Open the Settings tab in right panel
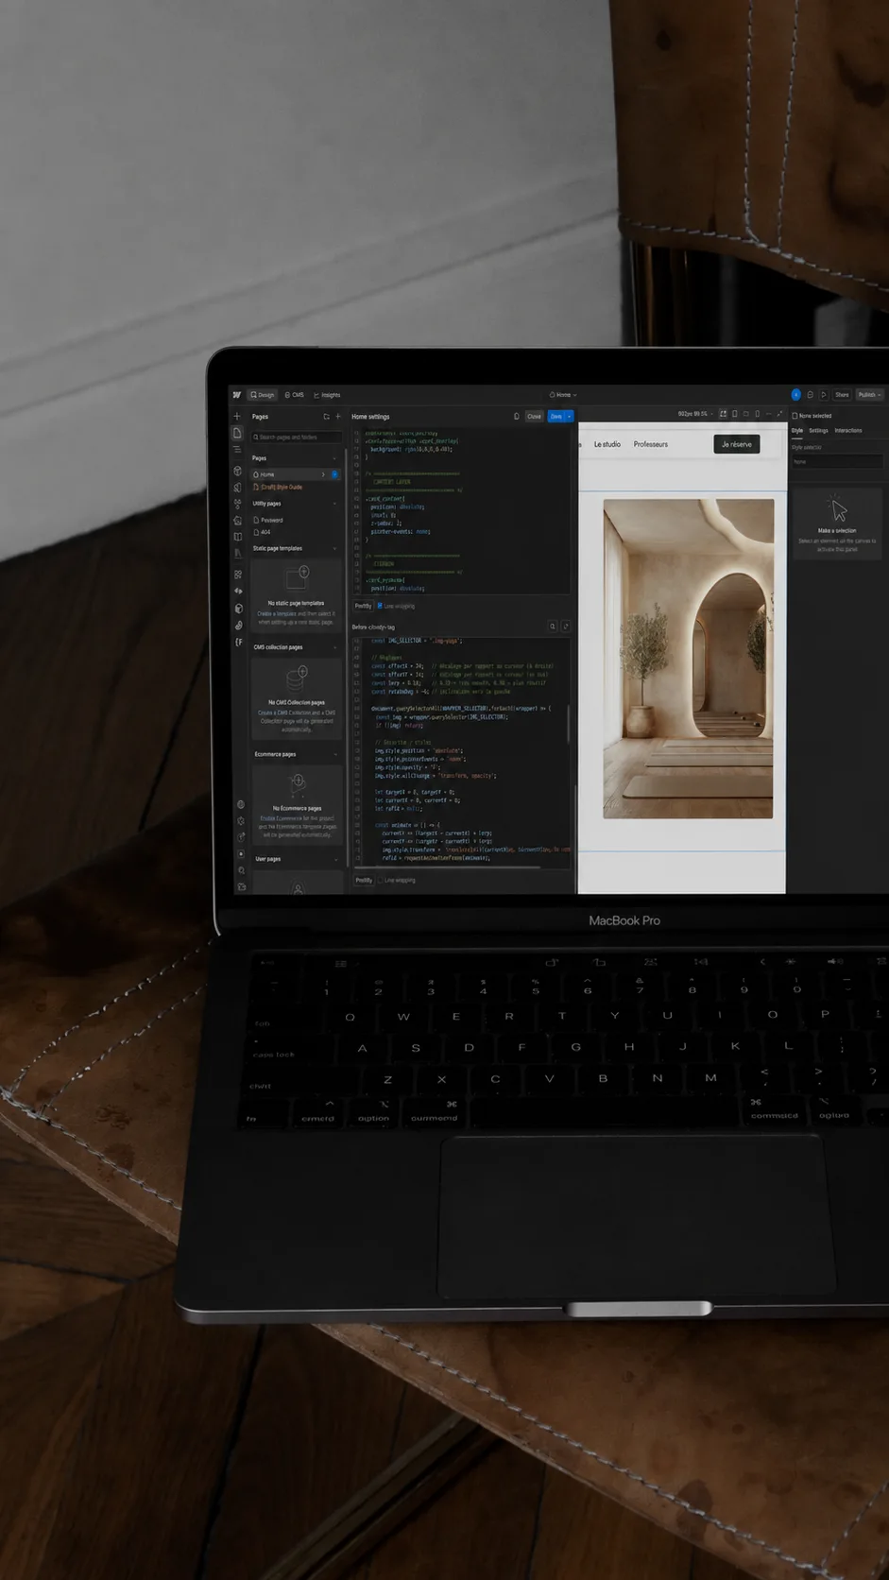Viewport: 889px width, 1580px height. click(x=818, y=430)
